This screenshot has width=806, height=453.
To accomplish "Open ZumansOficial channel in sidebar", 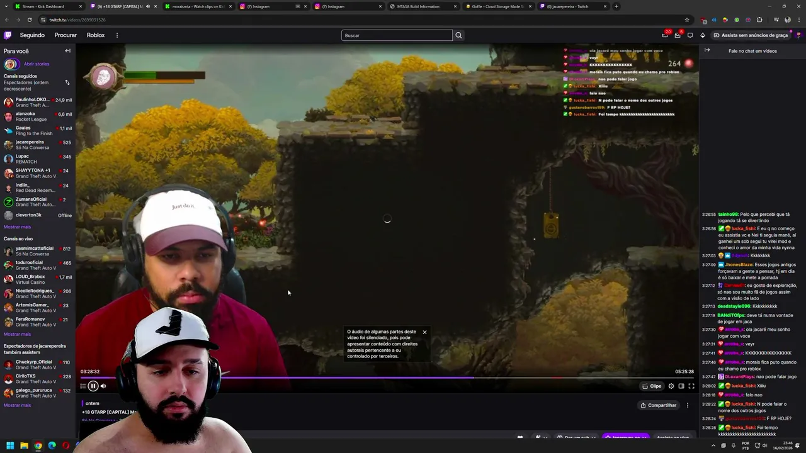I will point(37,201).
